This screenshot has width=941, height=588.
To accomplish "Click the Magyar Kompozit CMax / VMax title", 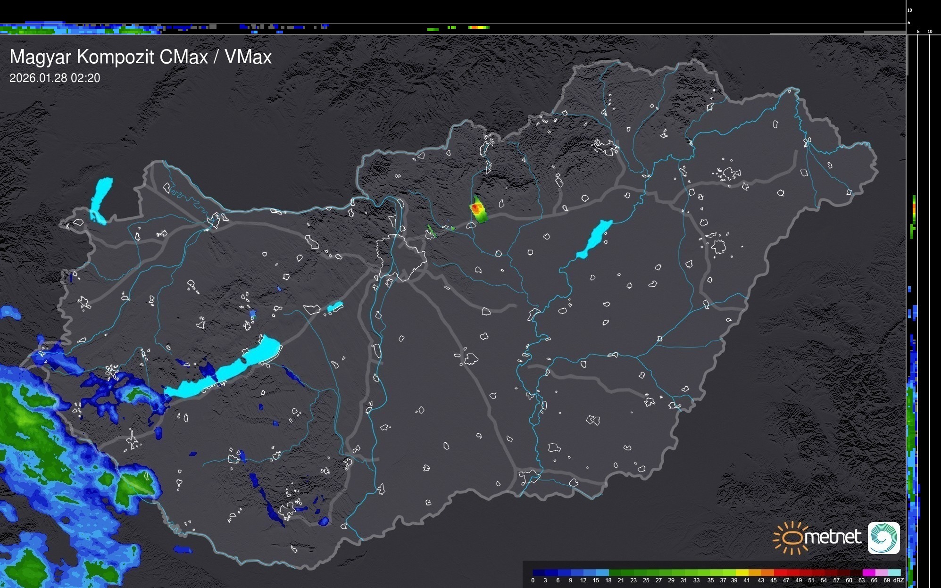I will pos(141,57).
